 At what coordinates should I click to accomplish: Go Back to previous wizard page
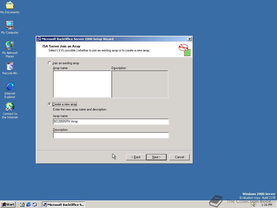pyautogui.click(x=136, y=157)
